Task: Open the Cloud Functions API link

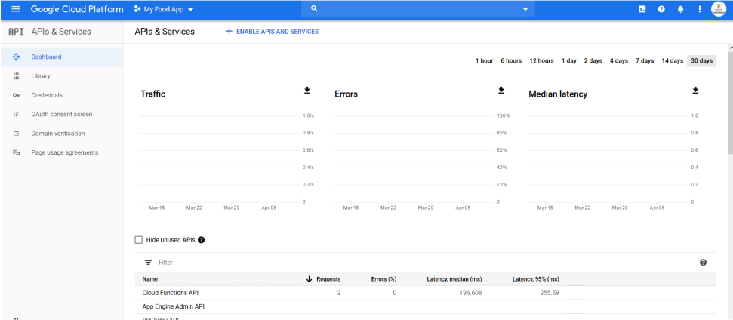Action: click(170, 293)
